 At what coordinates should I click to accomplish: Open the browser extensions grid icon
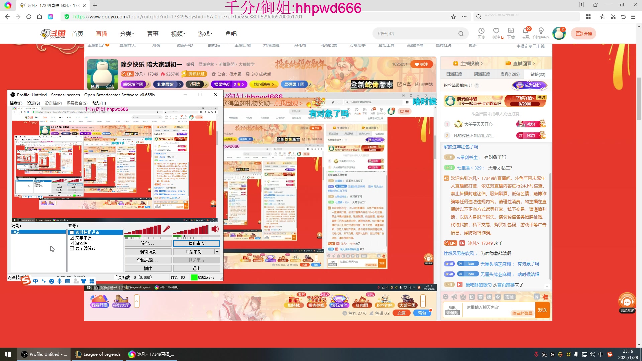point(588,17)
